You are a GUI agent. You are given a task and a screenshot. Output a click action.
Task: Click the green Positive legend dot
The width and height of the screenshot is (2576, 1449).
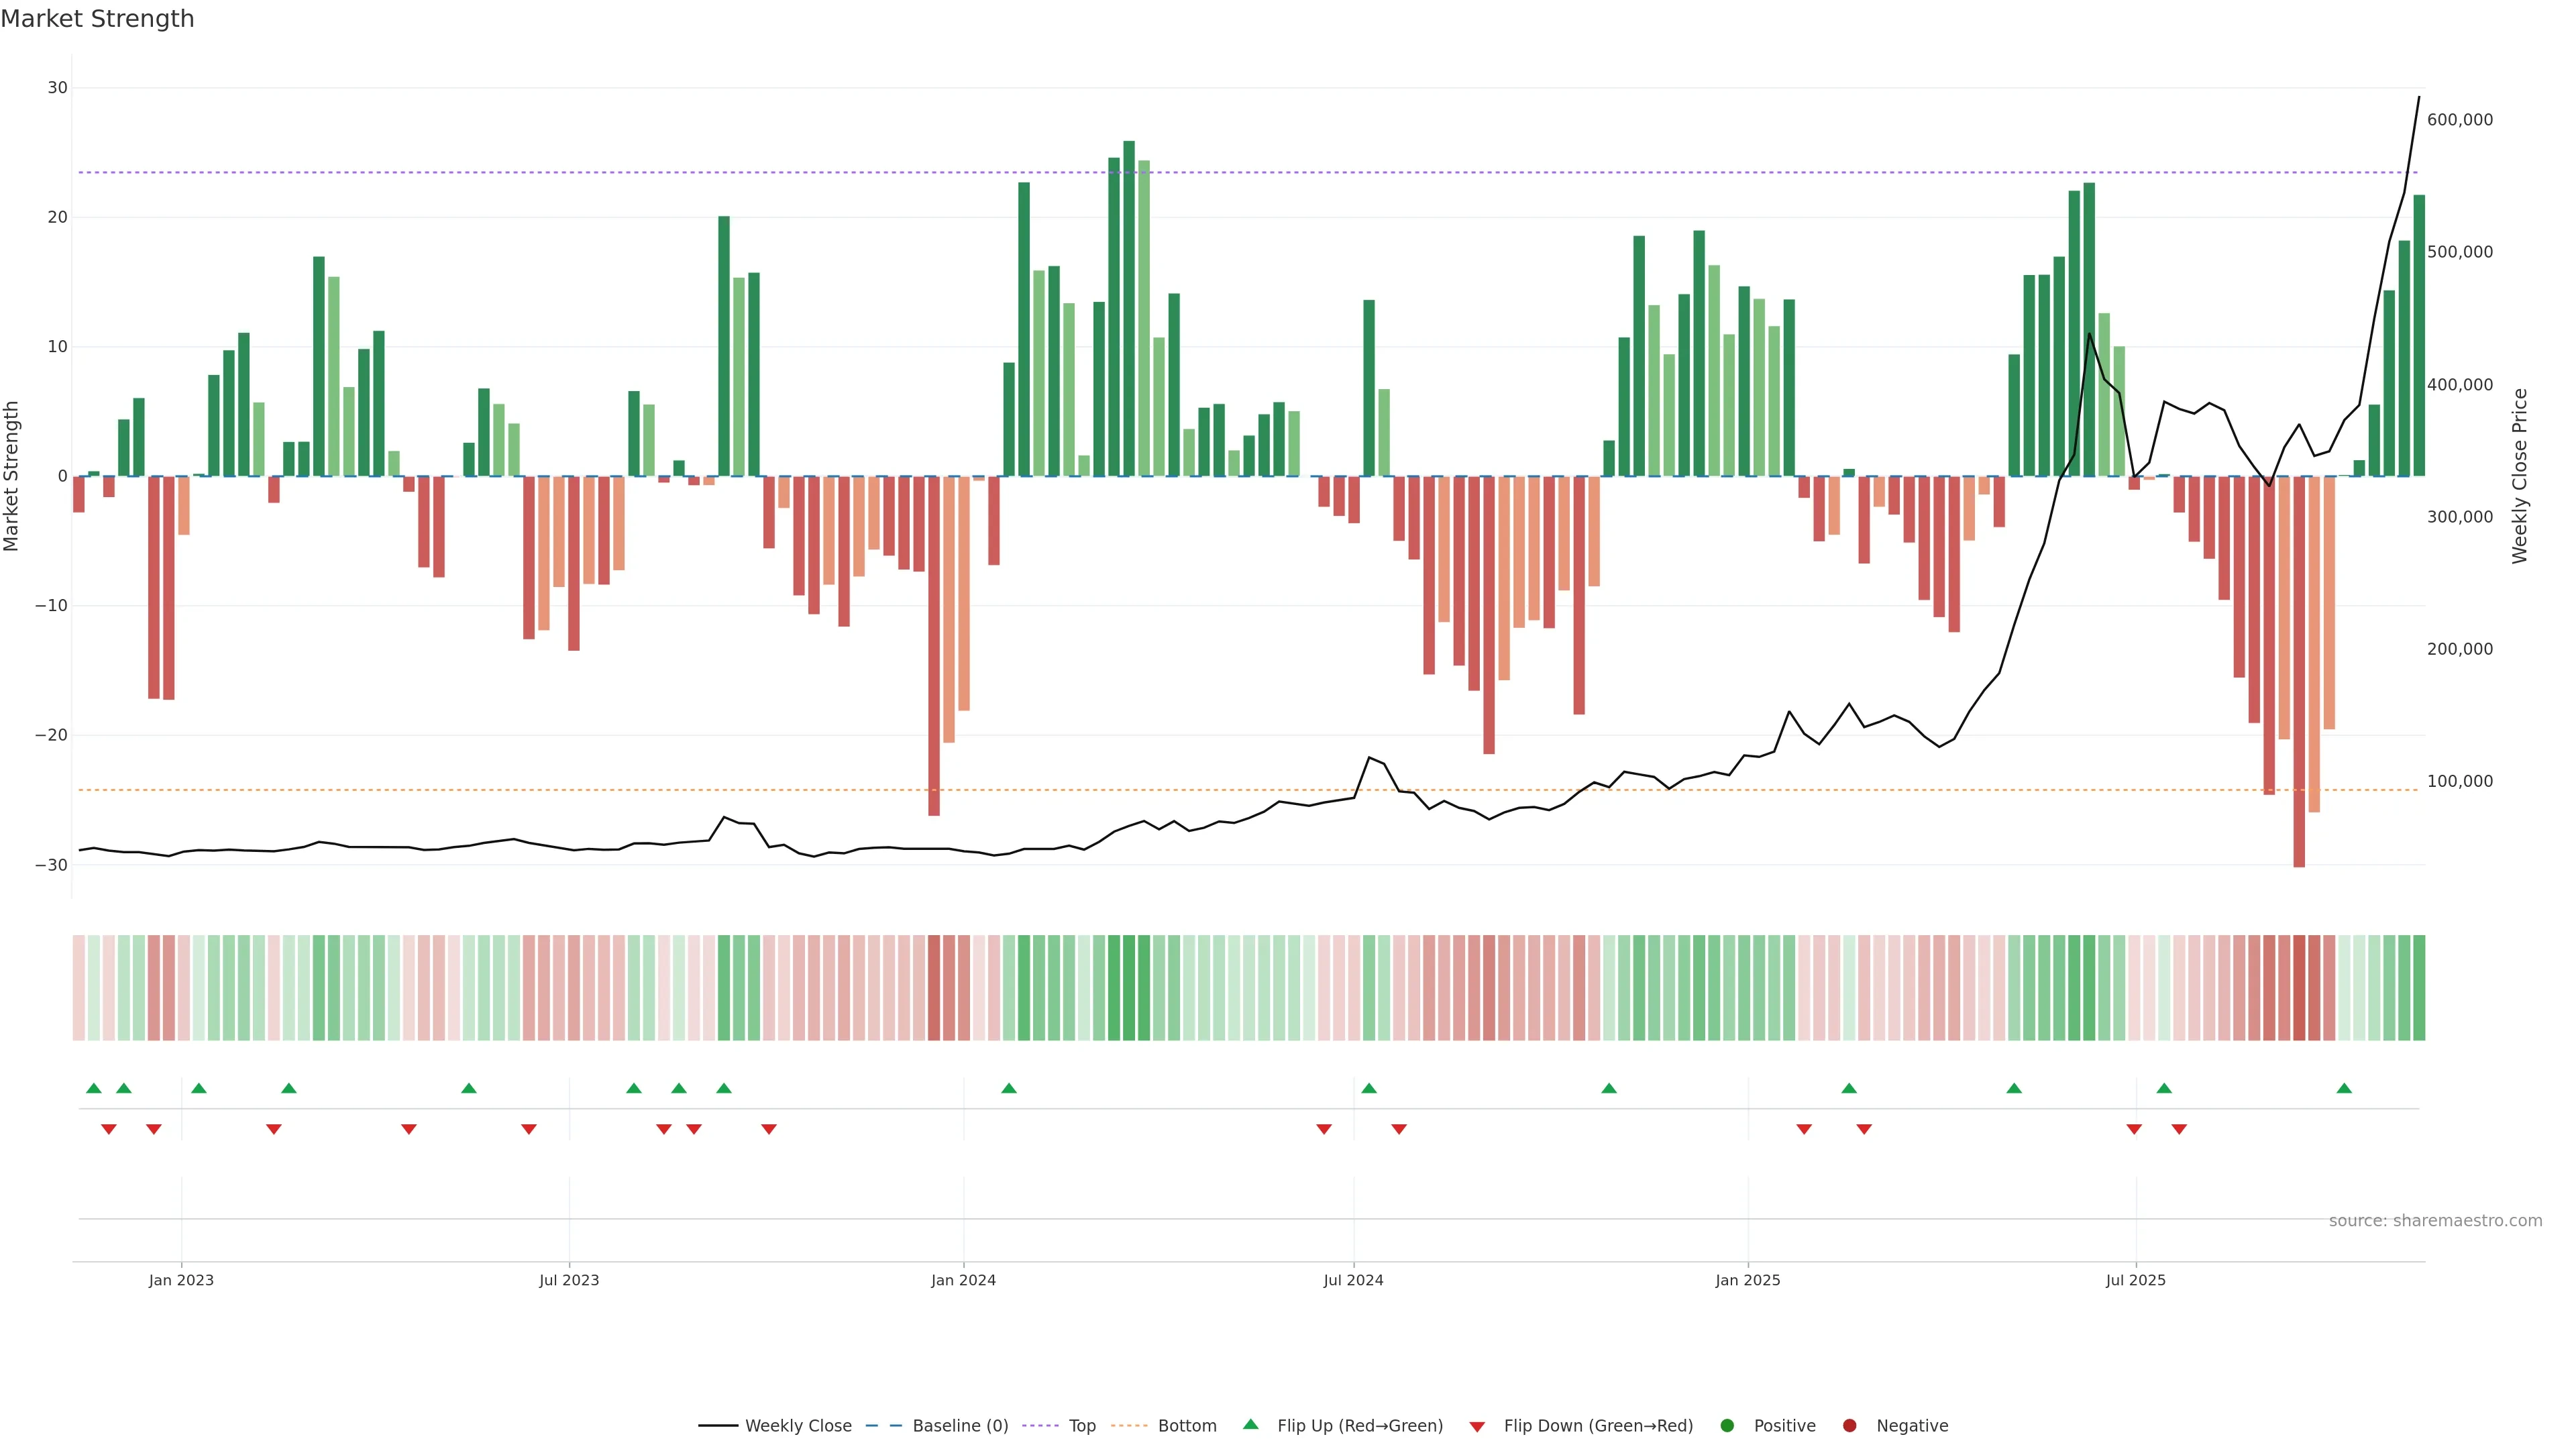click(1727, 1426)
